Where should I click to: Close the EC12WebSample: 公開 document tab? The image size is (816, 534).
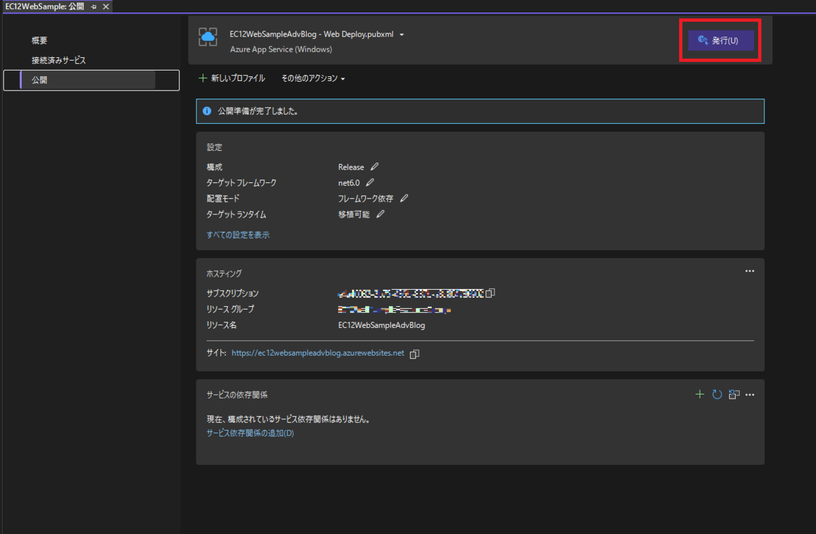pyautogui.click(x=105, y=6)
